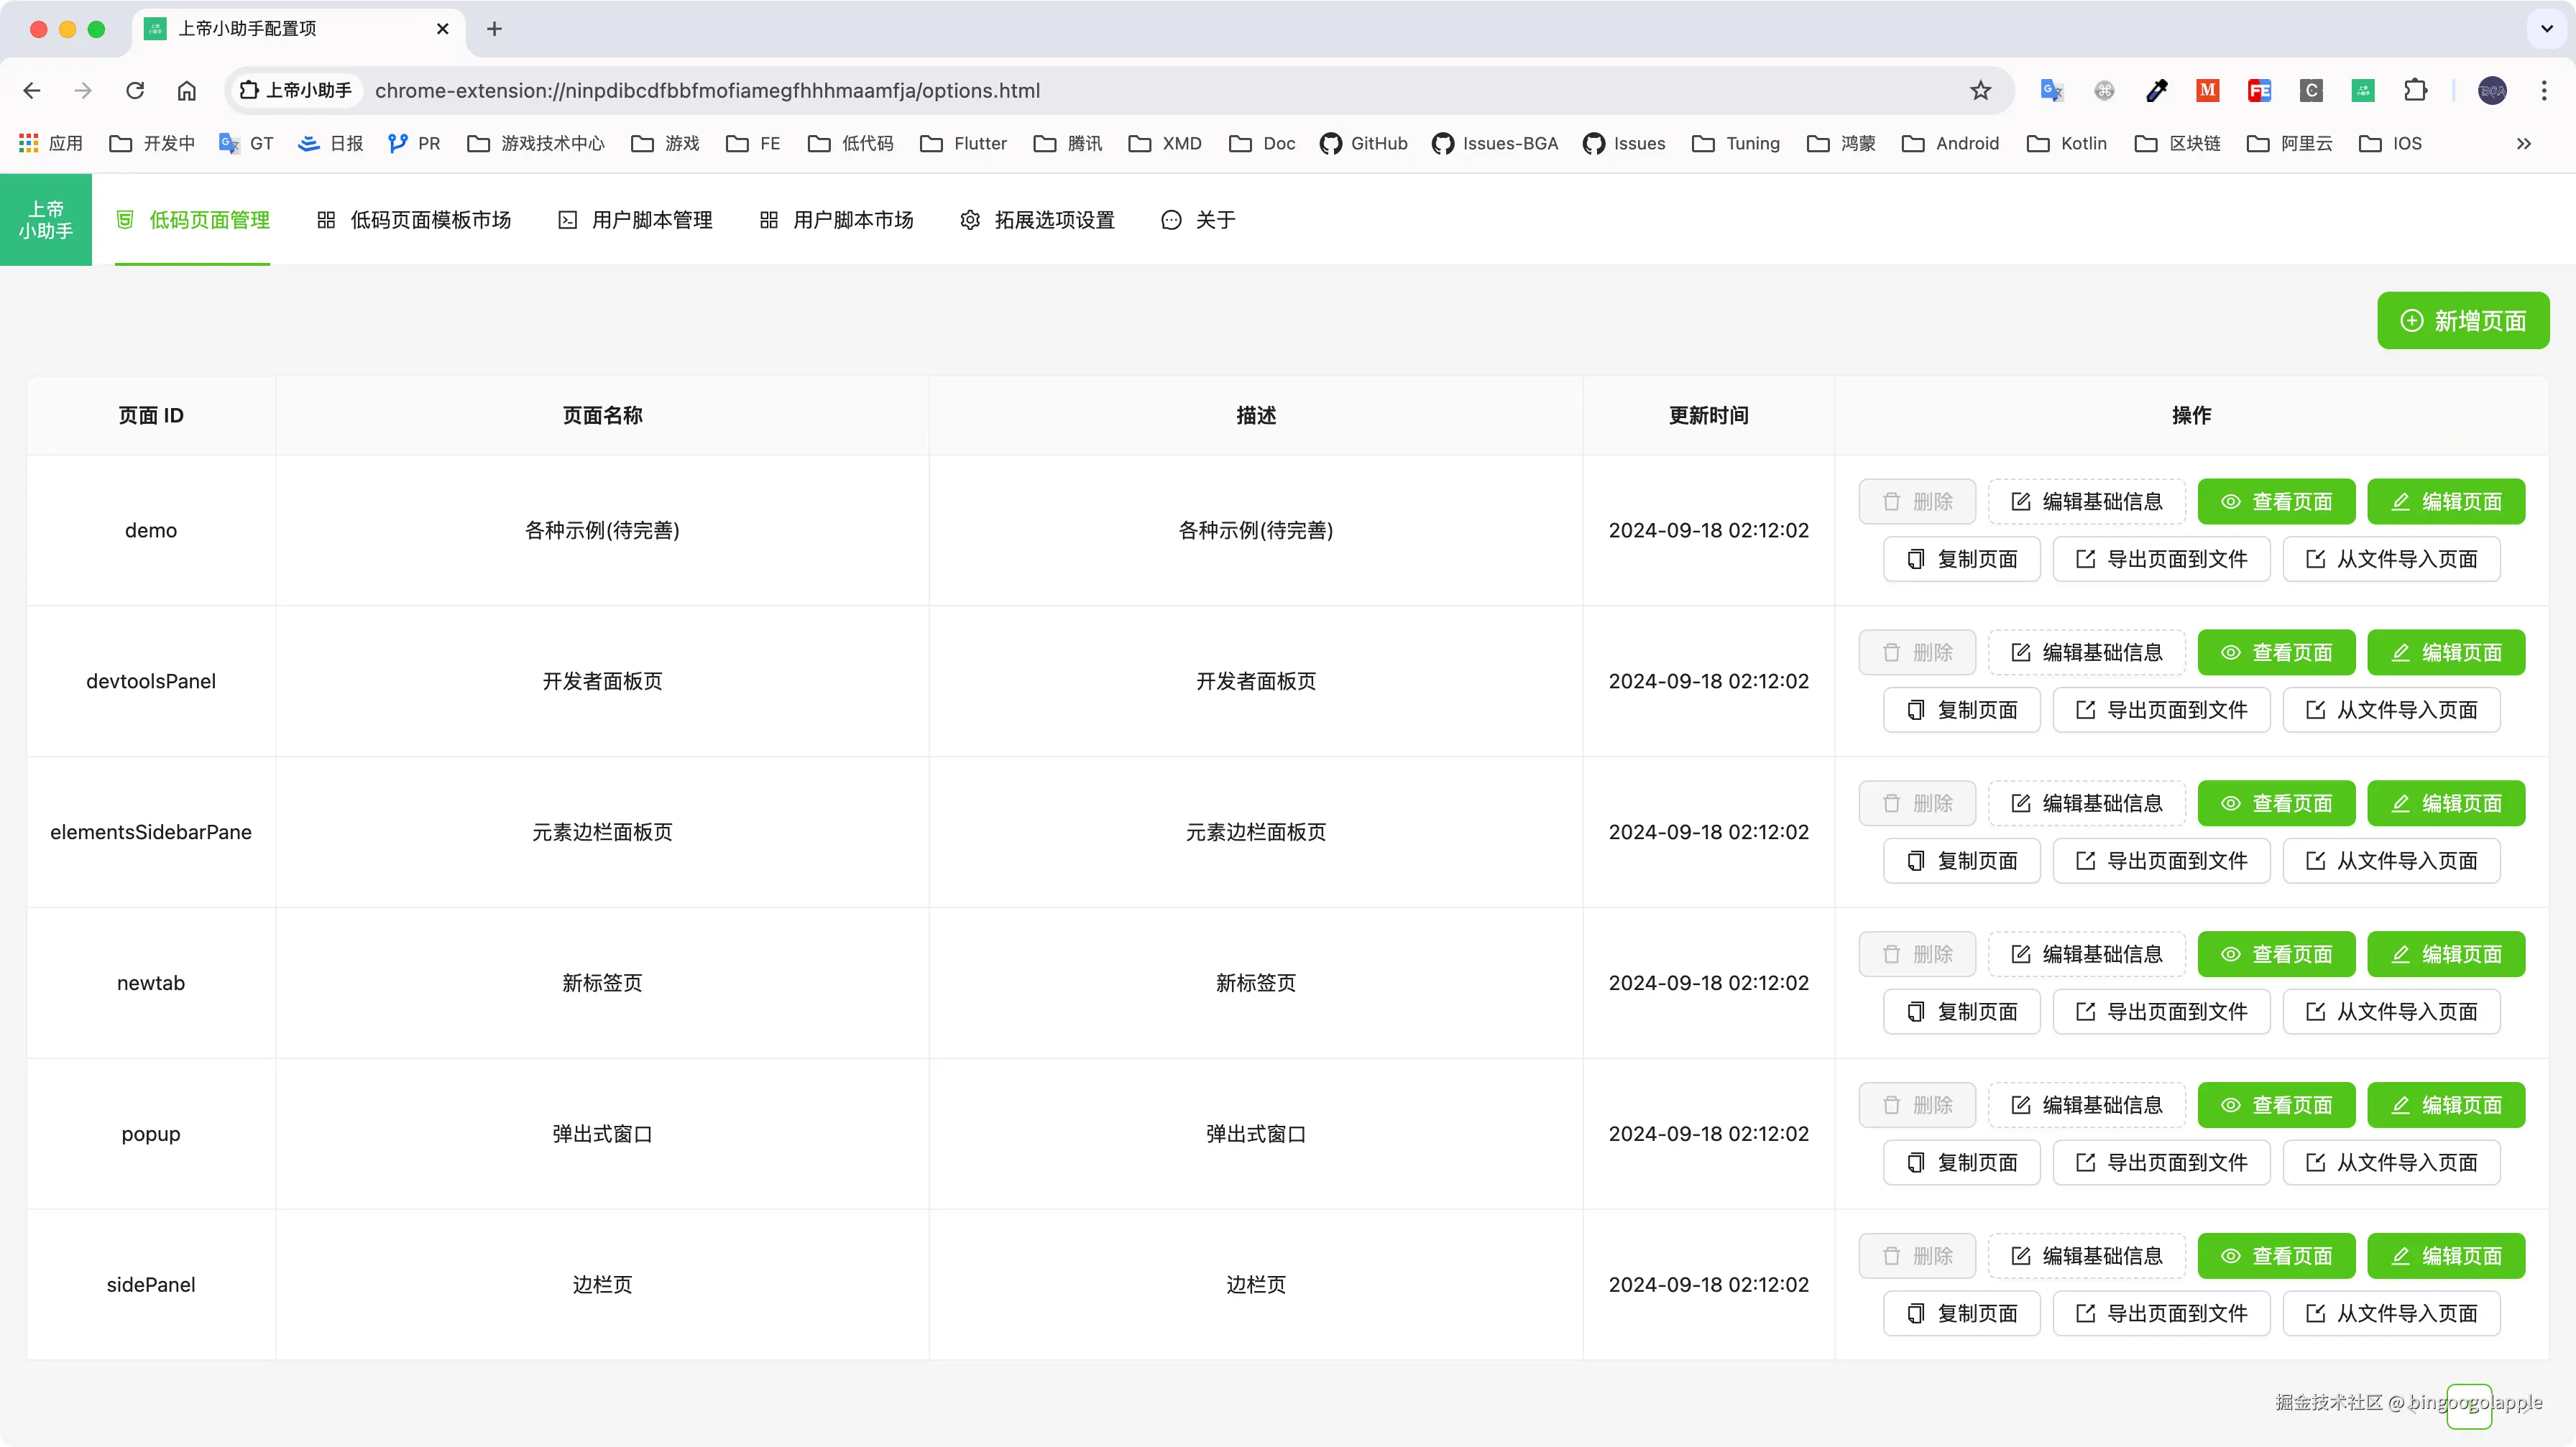Click the FE extension icon in toolbar
2576x1447 pixels.
point(2260,90)
